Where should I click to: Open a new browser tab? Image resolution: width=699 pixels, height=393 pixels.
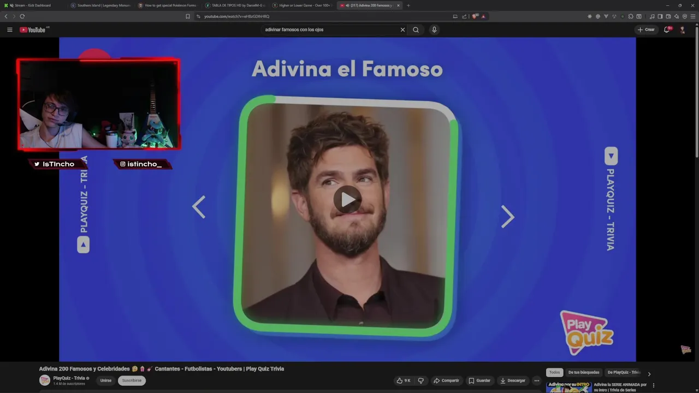408,5
